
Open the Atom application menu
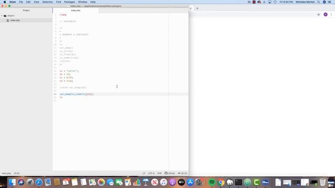point(13,2)
